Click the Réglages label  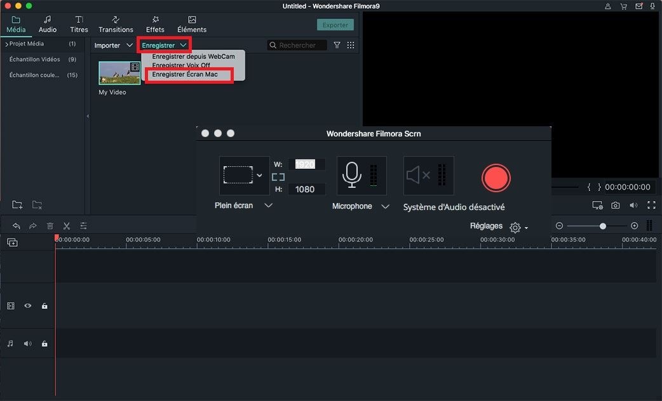click(486, 226)
